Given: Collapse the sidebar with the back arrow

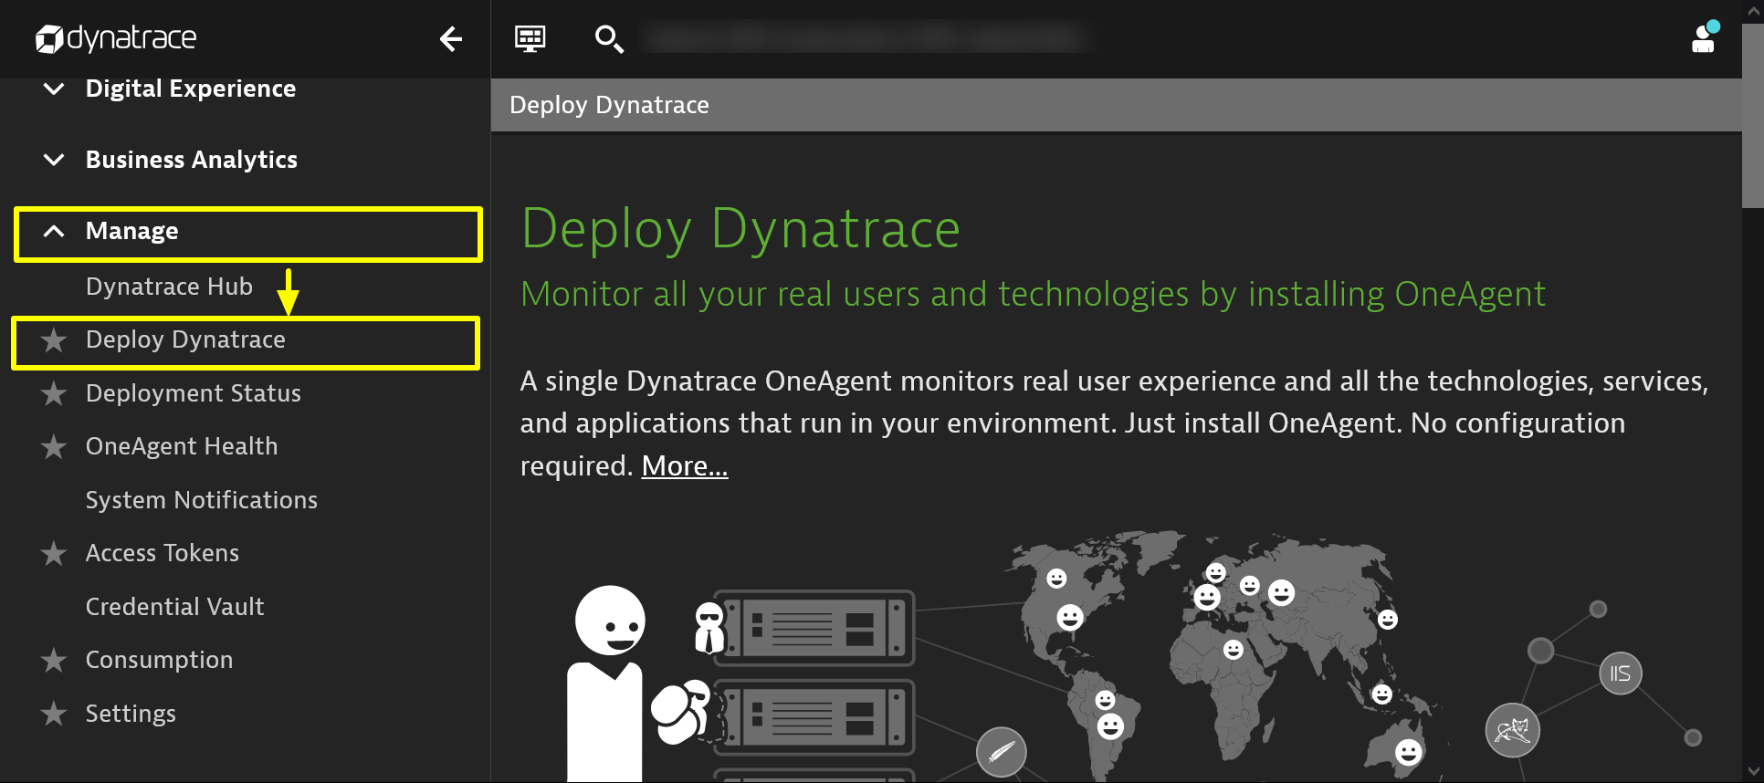Looking at the screenshot, I should pyautogui.click(x=450, y=39).
